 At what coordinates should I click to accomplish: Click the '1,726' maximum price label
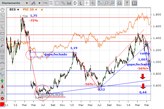(24, 16)
